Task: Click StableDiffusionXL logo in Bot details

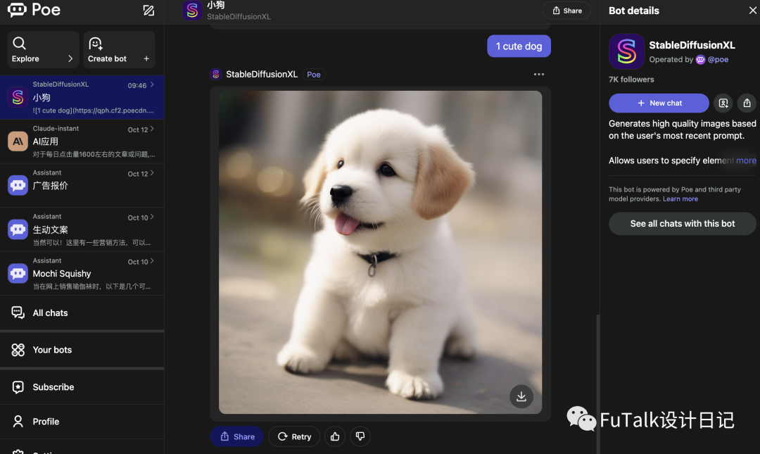Action: [627, 51]
